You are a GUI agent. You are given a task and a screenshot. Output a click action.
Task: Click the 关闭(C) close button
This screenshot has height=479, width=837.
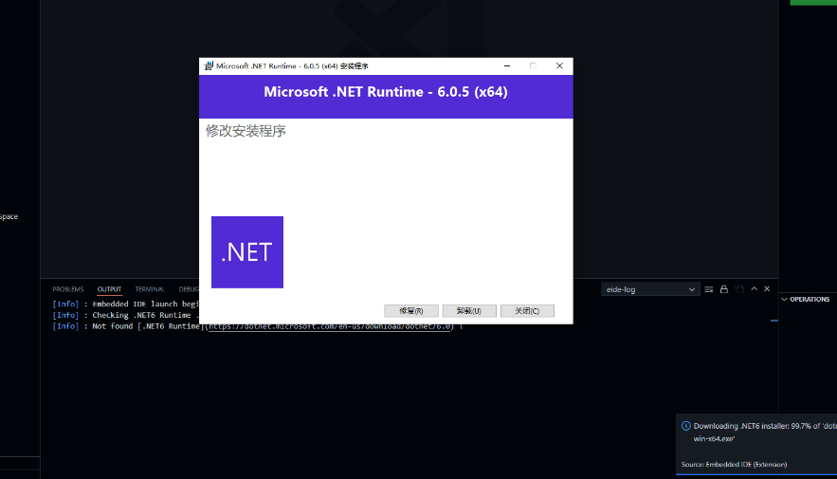527,311
